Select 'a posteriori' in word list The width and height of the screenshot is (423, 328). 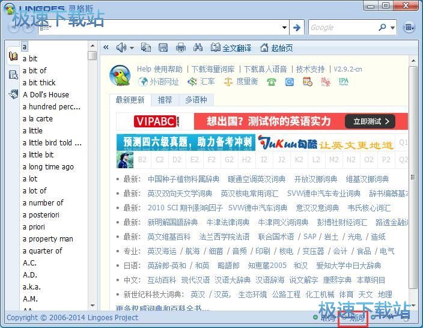pyautogui.click(x=41, y=214)
